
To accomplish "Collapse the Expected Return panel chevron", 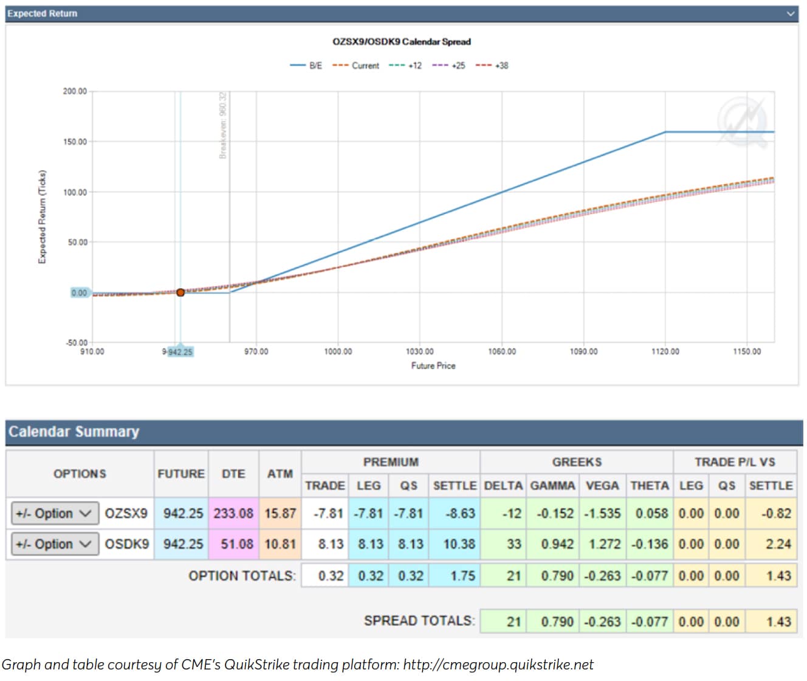I will tap(790, 13).
